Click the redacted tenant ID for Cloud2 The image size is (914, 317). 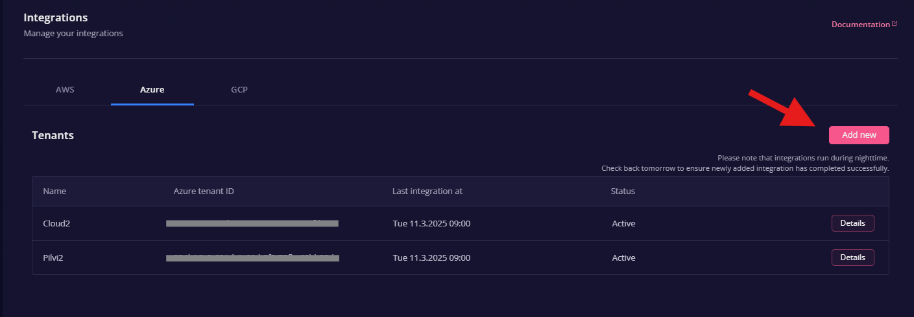pos(252,224)
